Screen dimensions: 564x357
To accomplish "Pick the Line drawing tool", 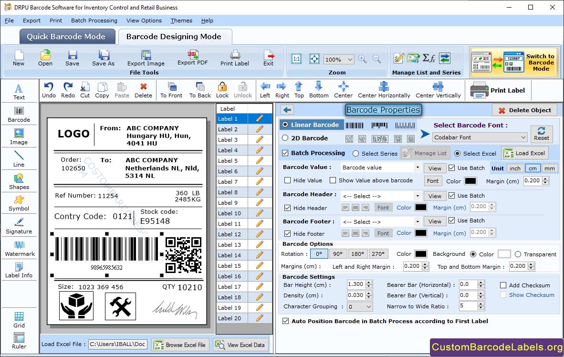I will (19, 159).
